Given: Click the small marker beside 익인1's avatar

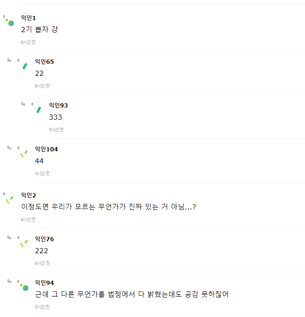Looking at the screenshot, I should point(4,17).
